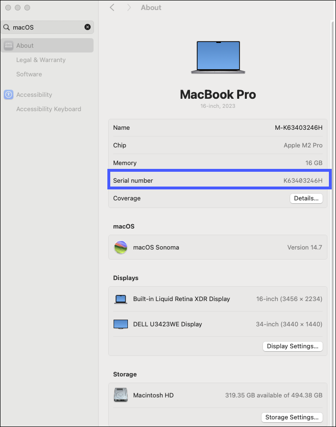Screen dimensions: 336x427
Task: Click the macOS Sonoma icon
Action: point(121,247)
